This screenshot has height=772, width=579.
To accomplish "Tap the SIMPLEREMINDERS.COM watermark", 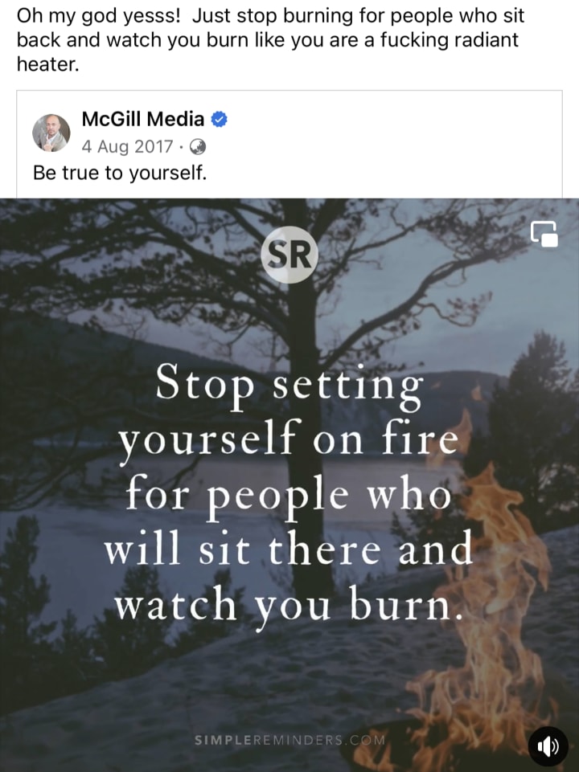I will click(x=289, y=740).
